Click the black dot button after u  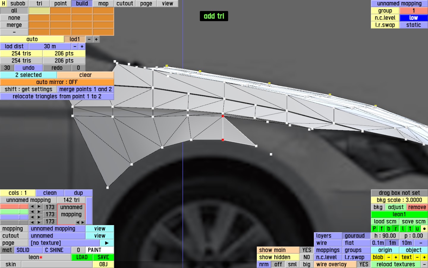[x=424, y=229]
